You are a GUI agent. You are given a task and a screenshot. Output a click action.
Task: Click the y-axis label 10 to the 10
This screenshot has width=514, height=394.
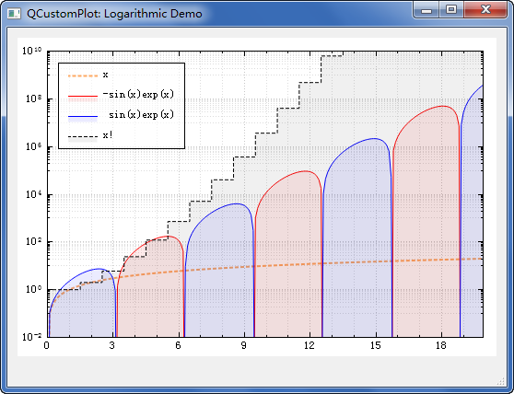click(32, 51)
